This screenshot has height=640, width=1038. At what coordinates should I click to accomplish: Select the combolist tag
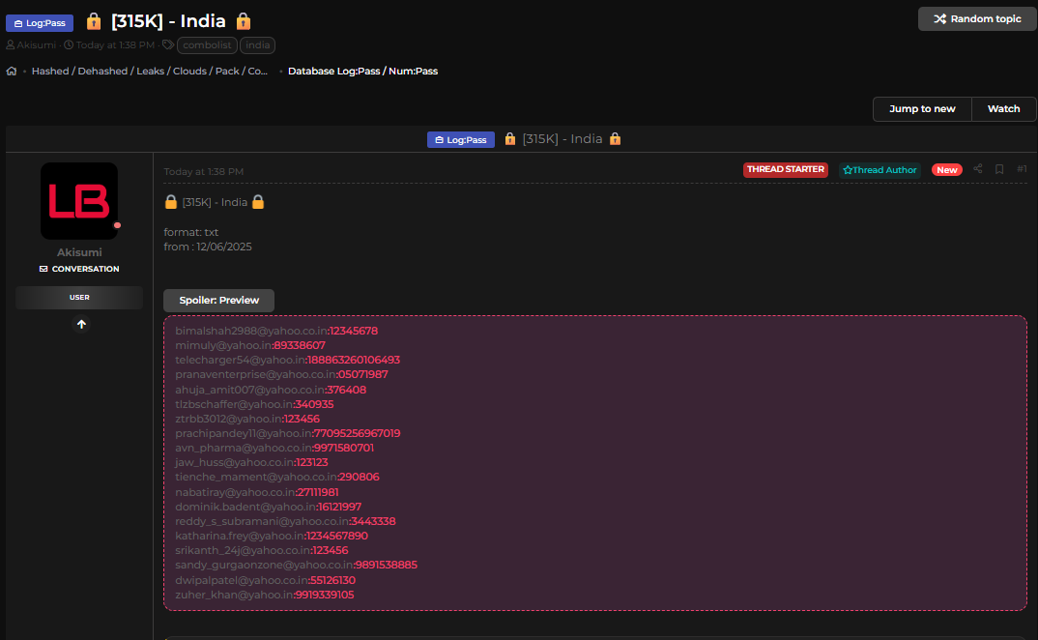(207, 44)
